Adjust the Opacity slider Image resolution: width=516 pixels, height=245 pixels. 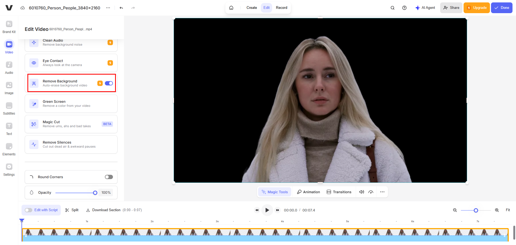click(95, 192)
